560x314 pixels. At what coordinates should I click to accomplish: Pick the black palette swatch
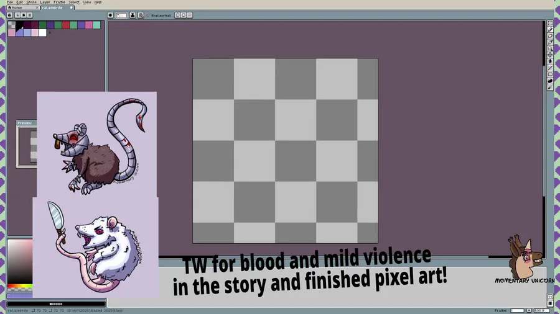[x=20, y=25]
